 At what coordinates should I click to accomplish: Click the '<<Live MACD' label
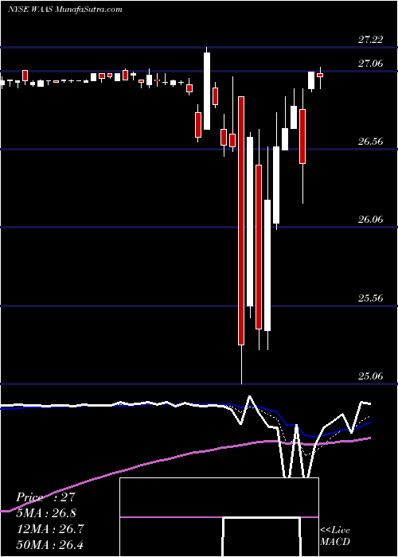coord(335,536)
